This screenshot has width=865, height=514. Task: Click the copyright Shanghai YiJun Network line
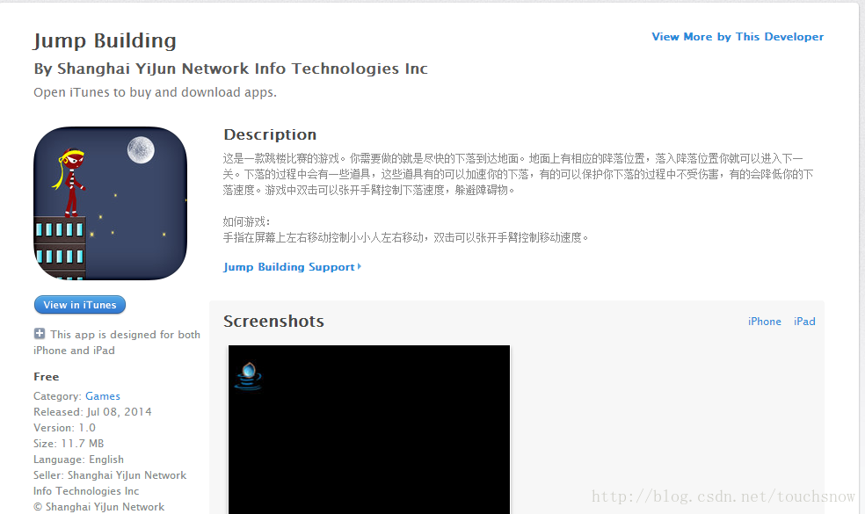coord(99,507)
